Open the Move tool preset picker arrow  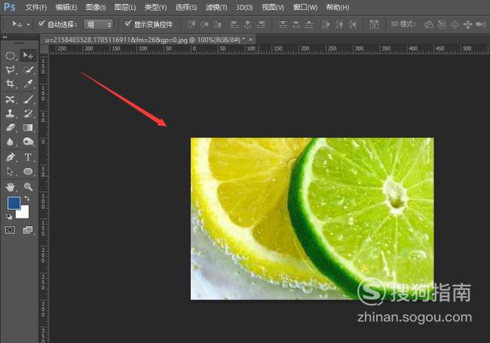[x=28, y=24]
